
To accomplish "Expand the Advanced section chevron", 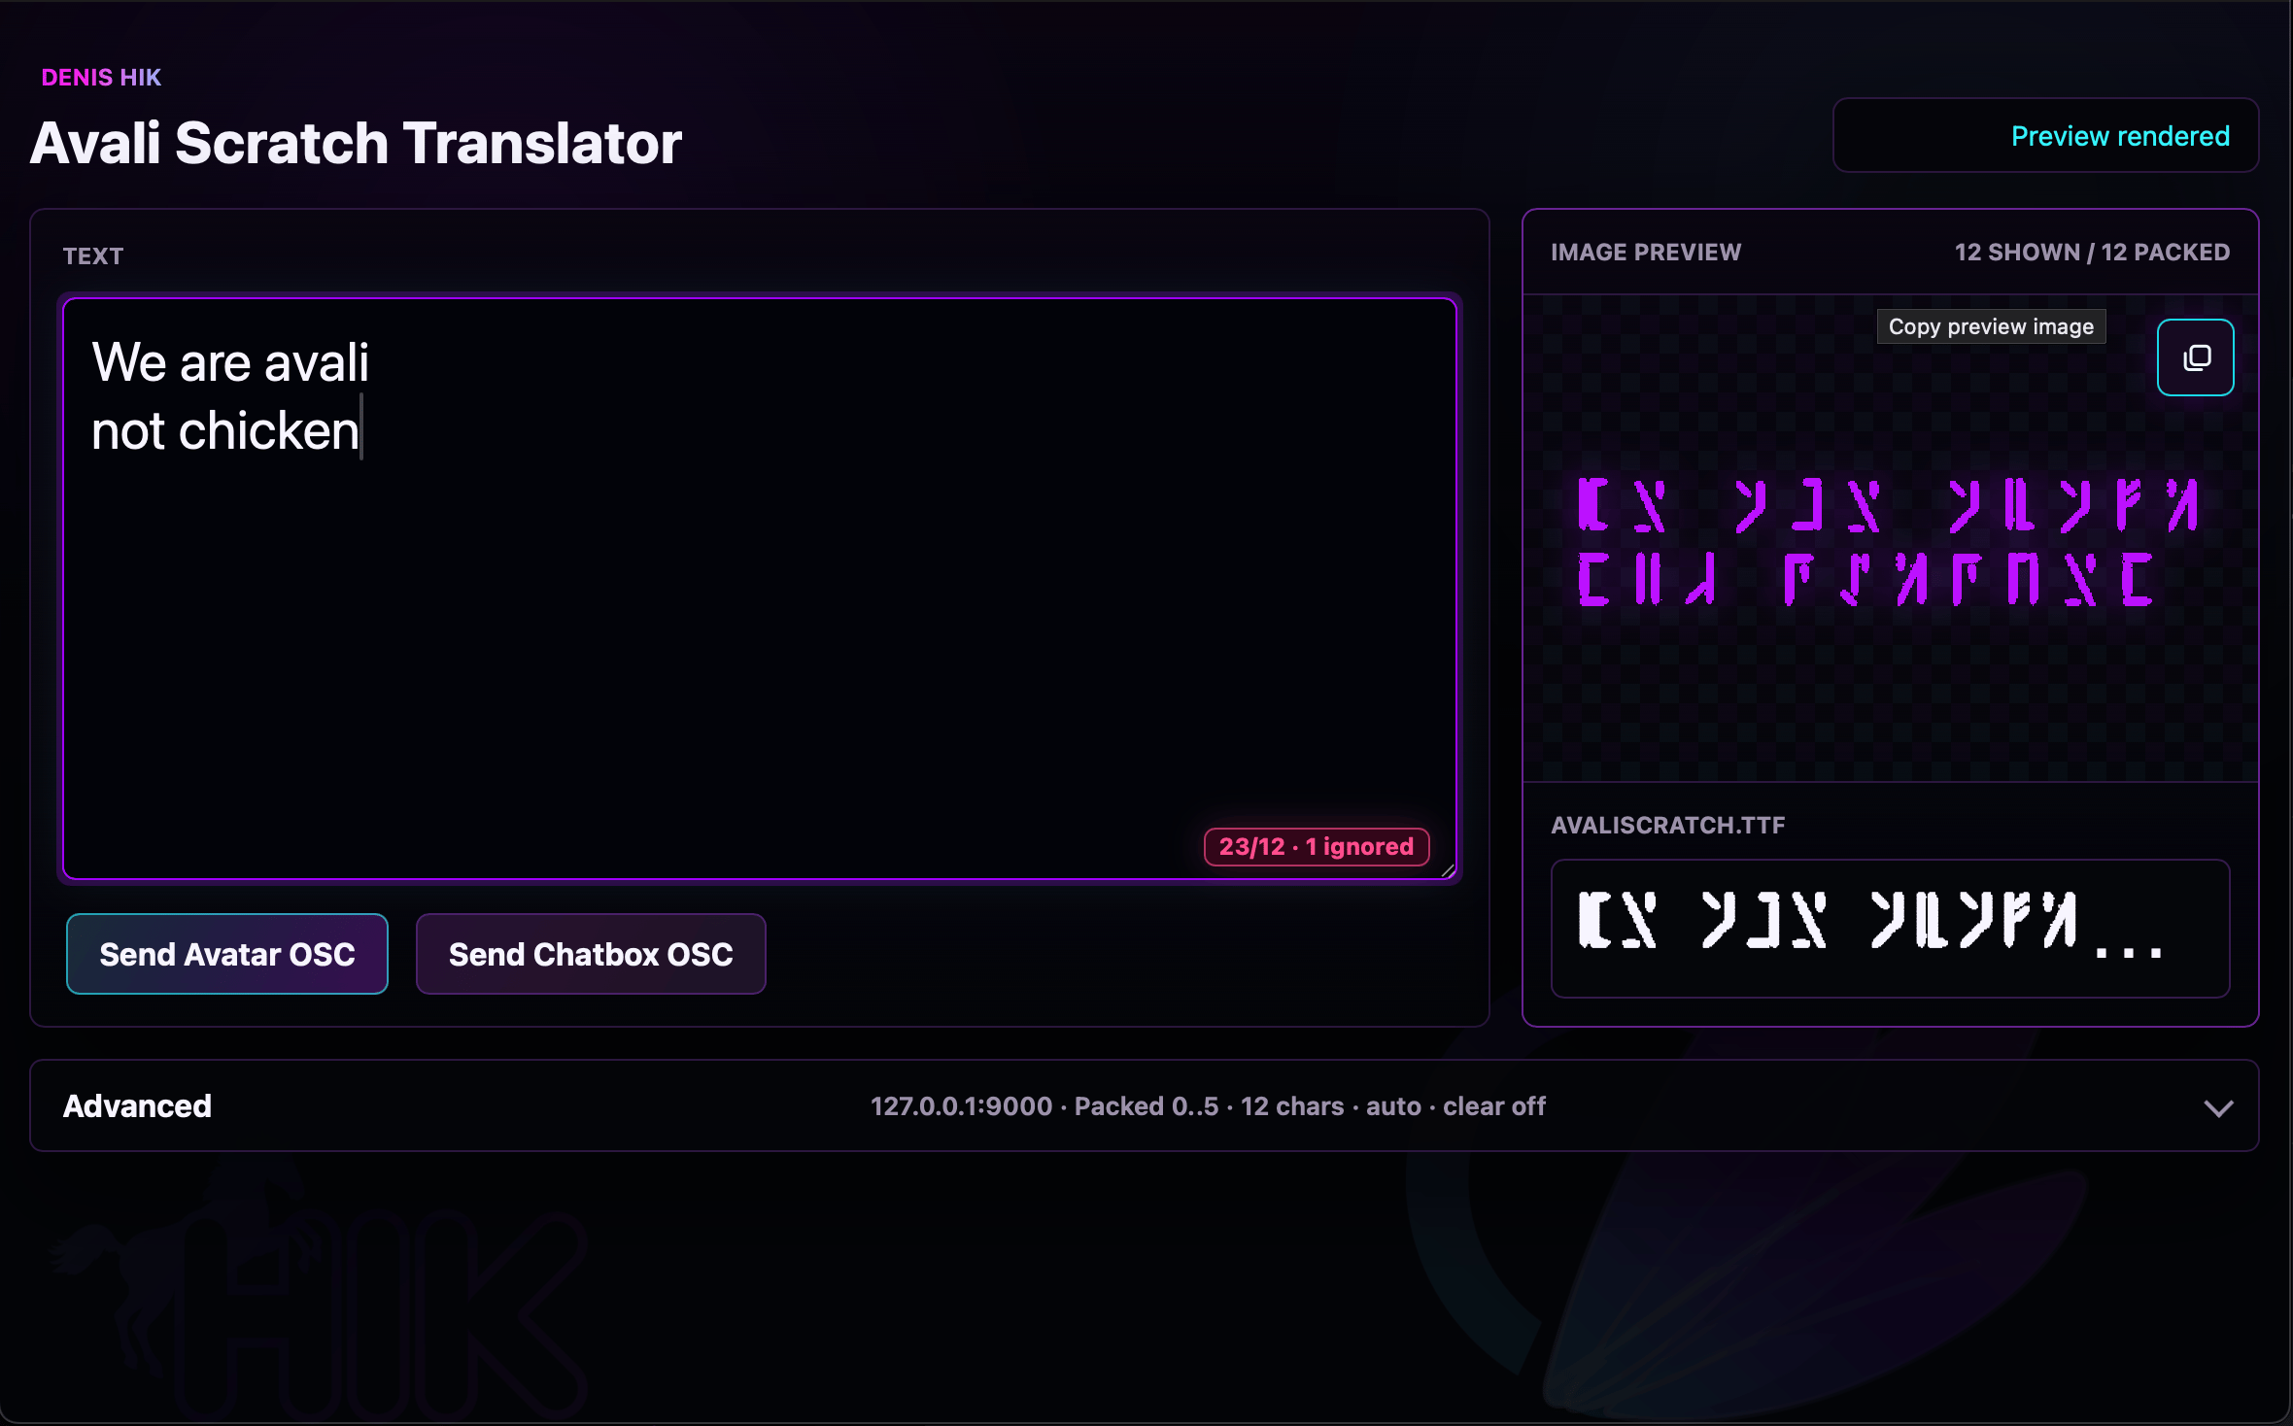I will 2218,1108.
